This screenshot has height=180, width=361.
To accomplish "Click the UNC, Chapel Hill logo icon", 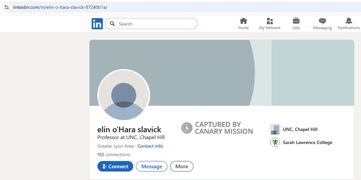I will coord(275,129).
